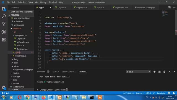The height and width of the screenshot is (100, 177).
Task: Close the terminal panel
Action: pyautogui.click(x=174, y=72)
